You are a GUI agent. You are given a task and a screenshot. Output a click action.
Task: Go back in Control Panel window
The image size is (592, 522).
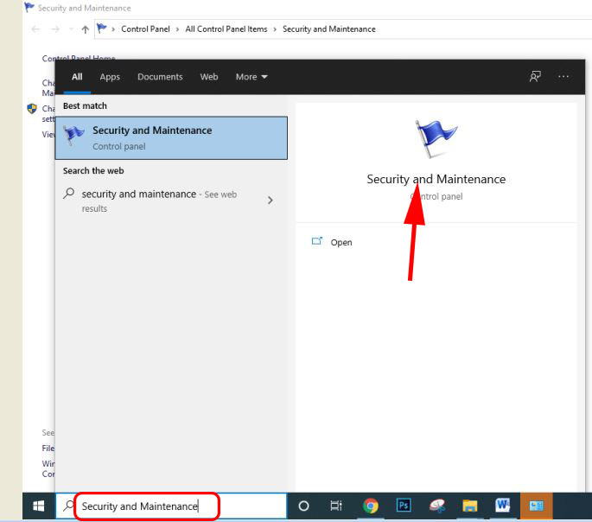point(35,29)
